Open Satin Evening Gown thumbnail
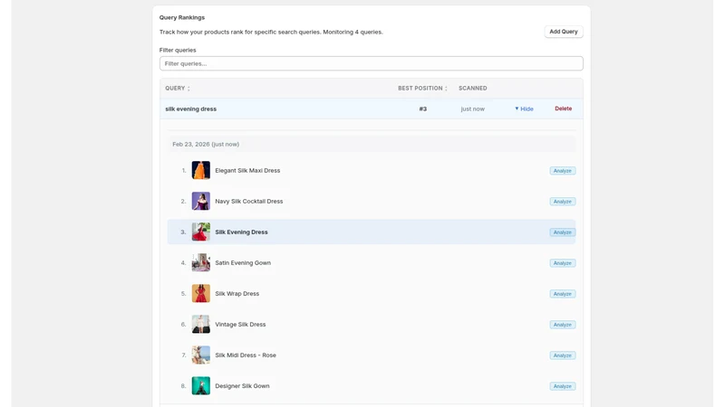The width and height of the screenshot is (725, 407). click(200, 262)
